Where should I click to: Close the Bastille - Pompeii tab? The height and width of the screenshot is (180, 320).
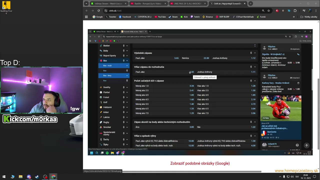click(165, 3)
